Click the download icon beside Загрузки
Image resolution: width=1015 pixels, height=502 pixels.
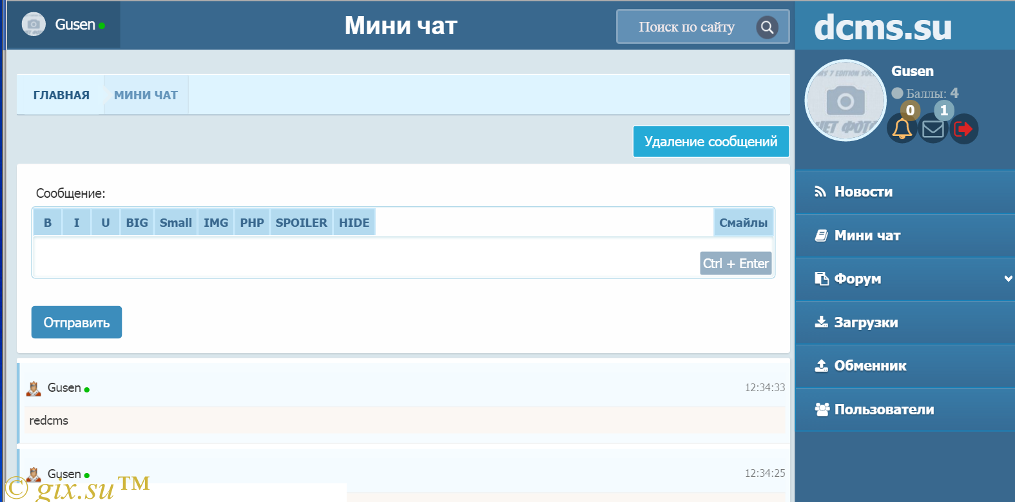821,322
